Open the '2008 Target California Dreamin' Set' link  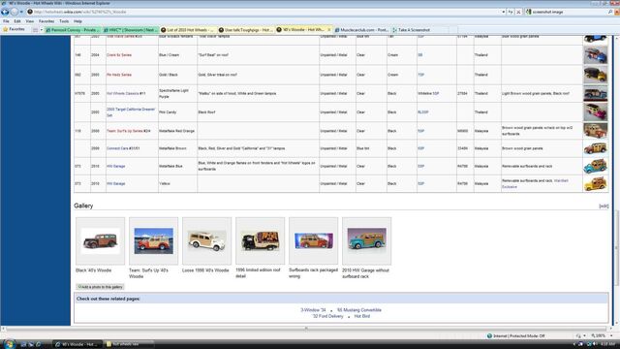point(131,112)
